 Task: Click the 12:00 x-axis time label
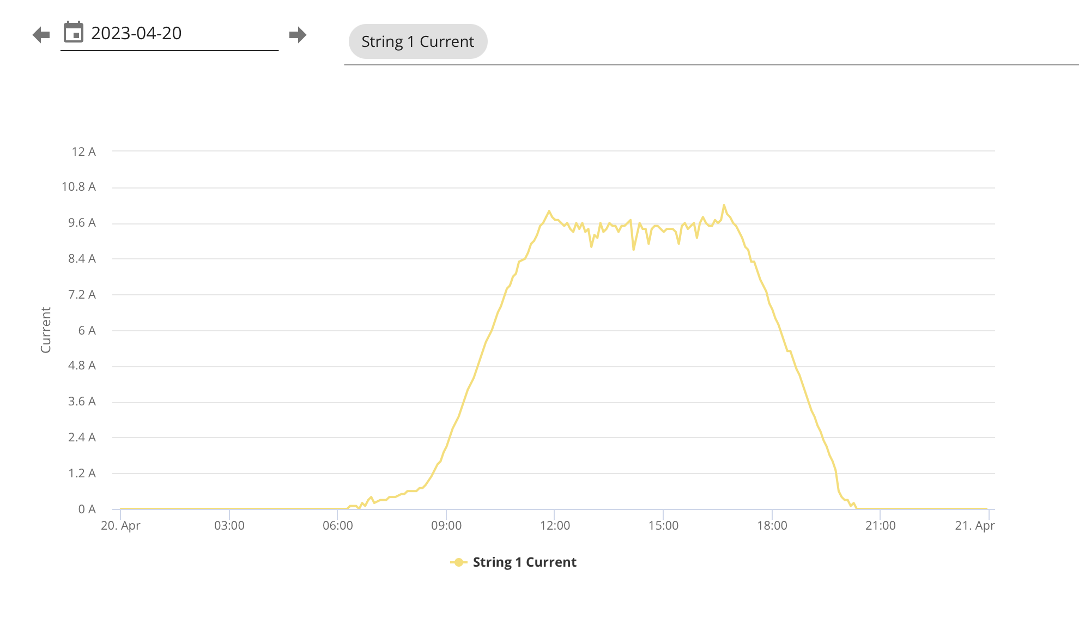pos(555,526)
